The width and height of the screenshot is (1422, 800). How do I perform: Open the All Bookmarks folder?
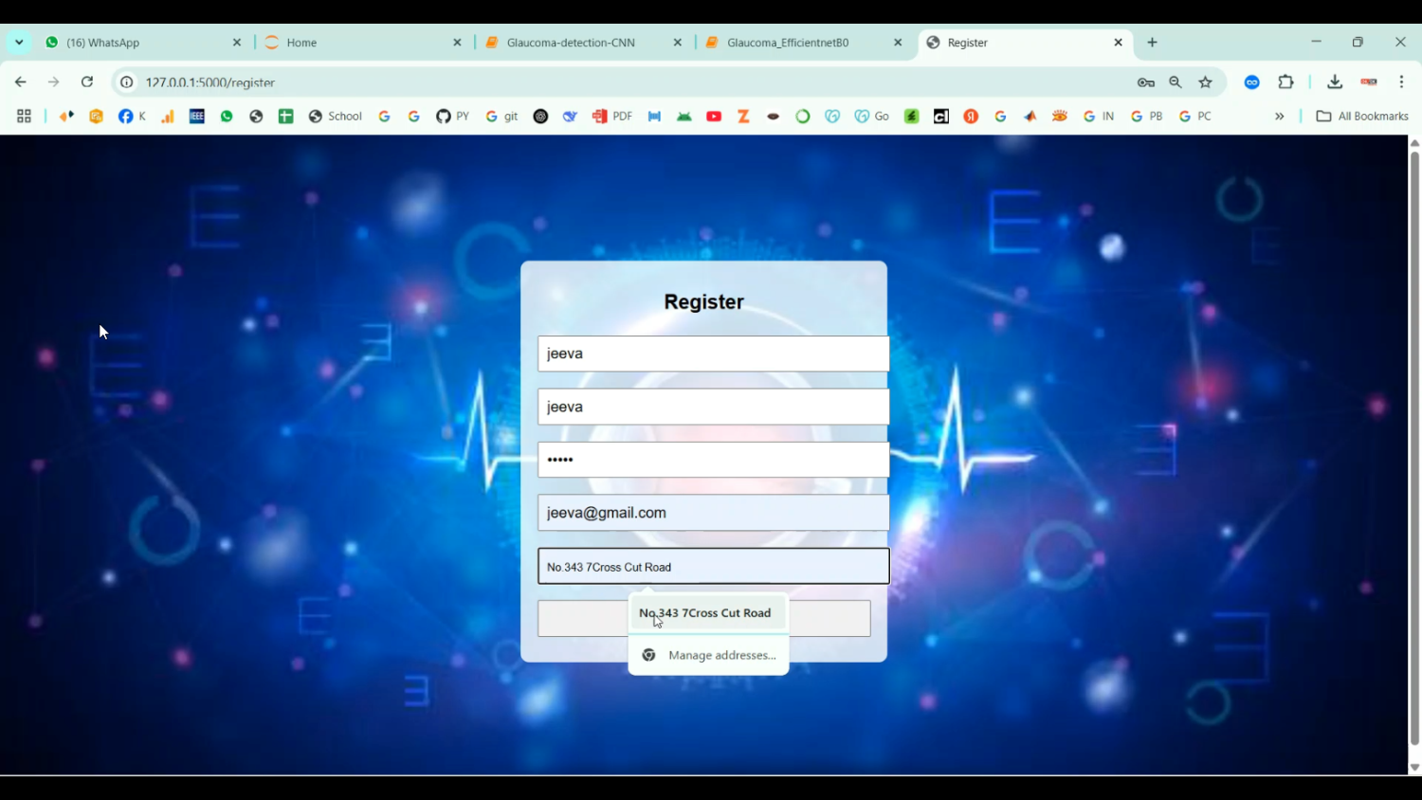[1362, 117]
